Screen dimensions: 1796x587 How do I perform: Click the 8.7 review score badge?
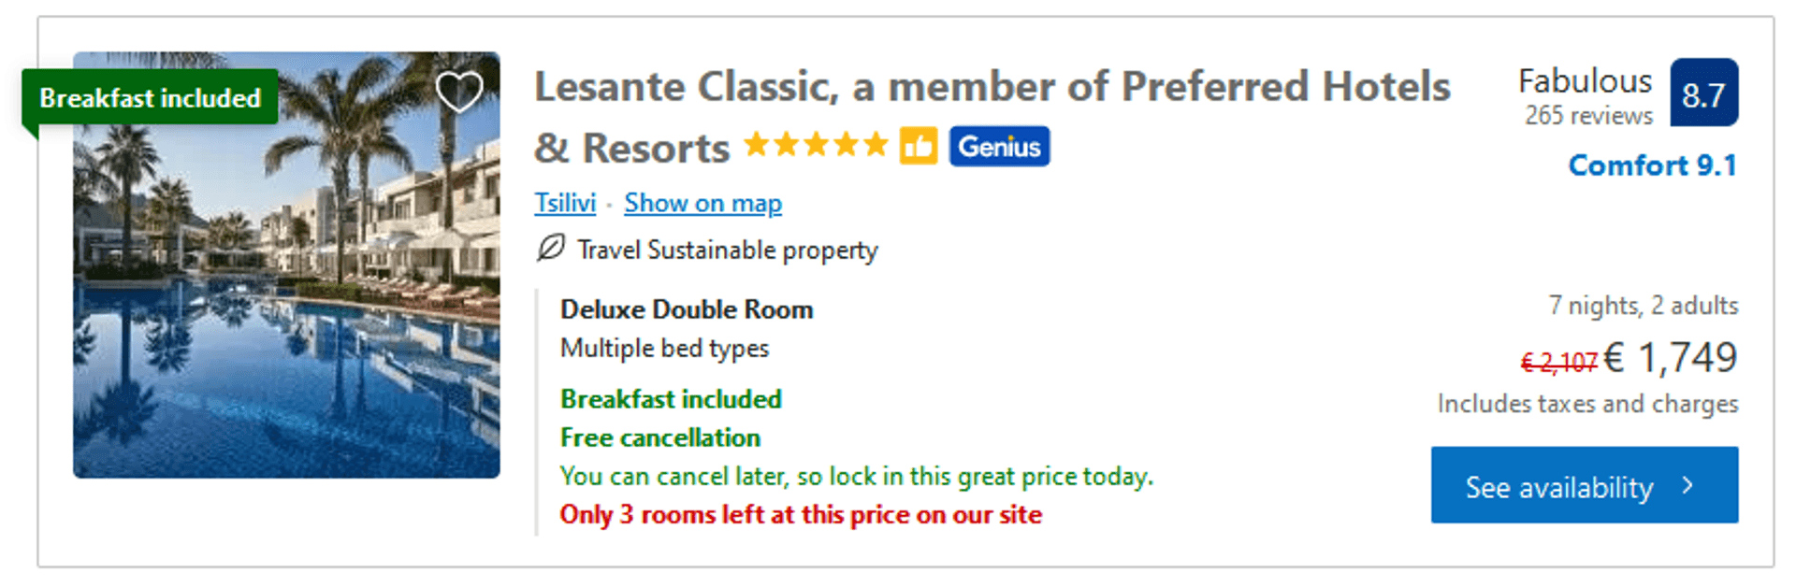pyautogui.click(x=1703, y=93)
